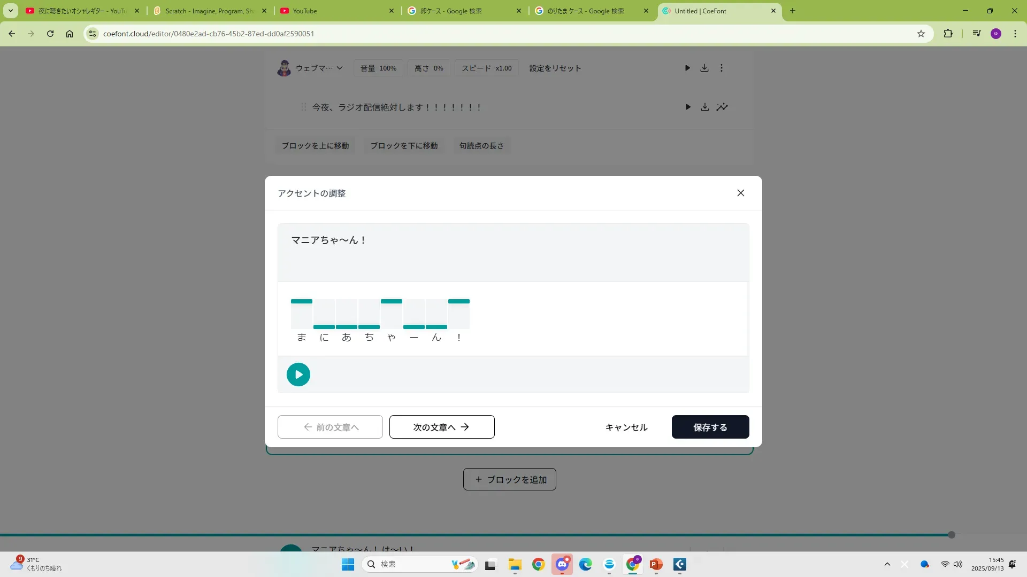Toggle low accent bar for ん

[x=436, y=326]
